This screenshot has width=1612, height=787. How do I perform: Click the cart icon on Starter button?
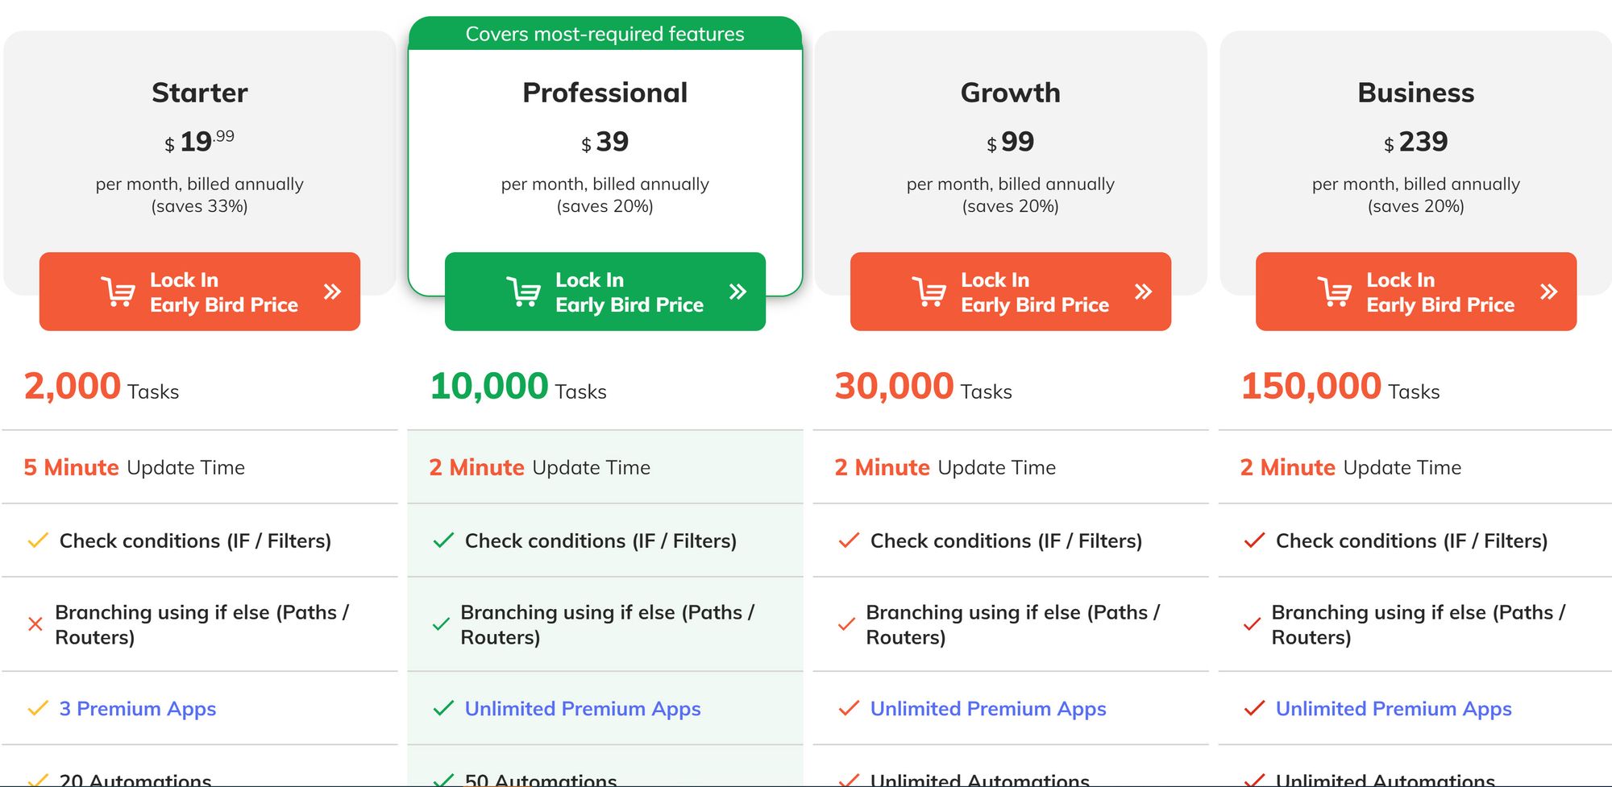click(x=118, y=292)
